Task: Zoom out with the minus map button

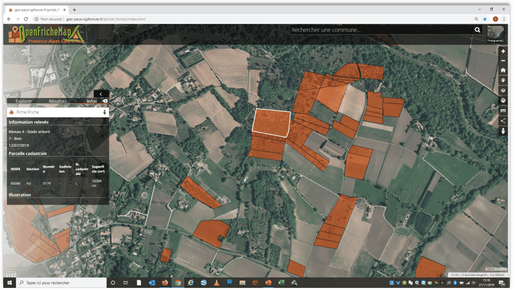Action: coord(503,61)
